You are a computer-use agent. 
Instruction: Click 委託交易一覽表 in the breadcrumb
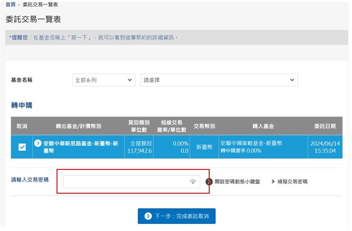(40, 4)
